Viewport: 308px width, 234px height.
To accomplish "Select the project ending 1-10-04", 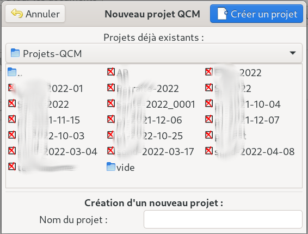I will [243, 104].
